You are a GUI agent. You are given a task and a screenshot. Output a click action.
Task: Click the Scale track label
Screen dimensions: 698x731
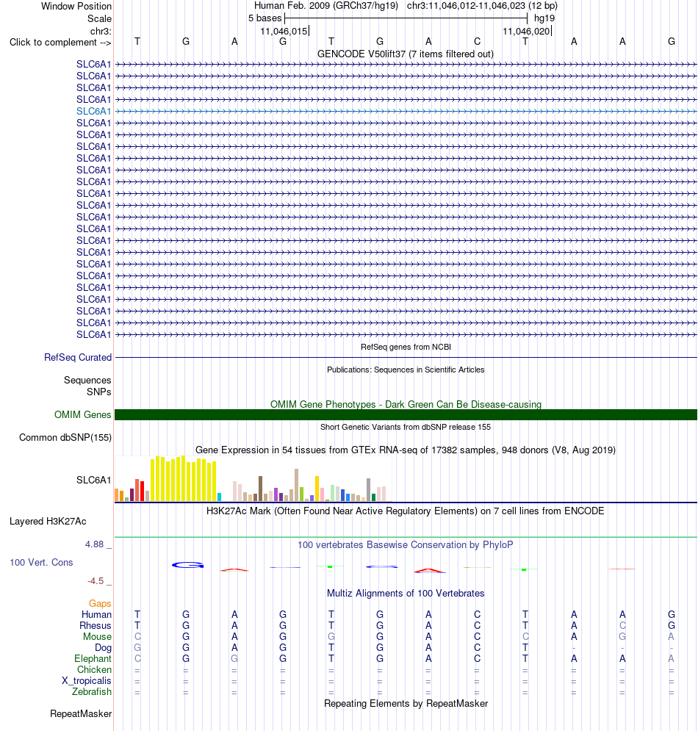click(x=99, y=18)
